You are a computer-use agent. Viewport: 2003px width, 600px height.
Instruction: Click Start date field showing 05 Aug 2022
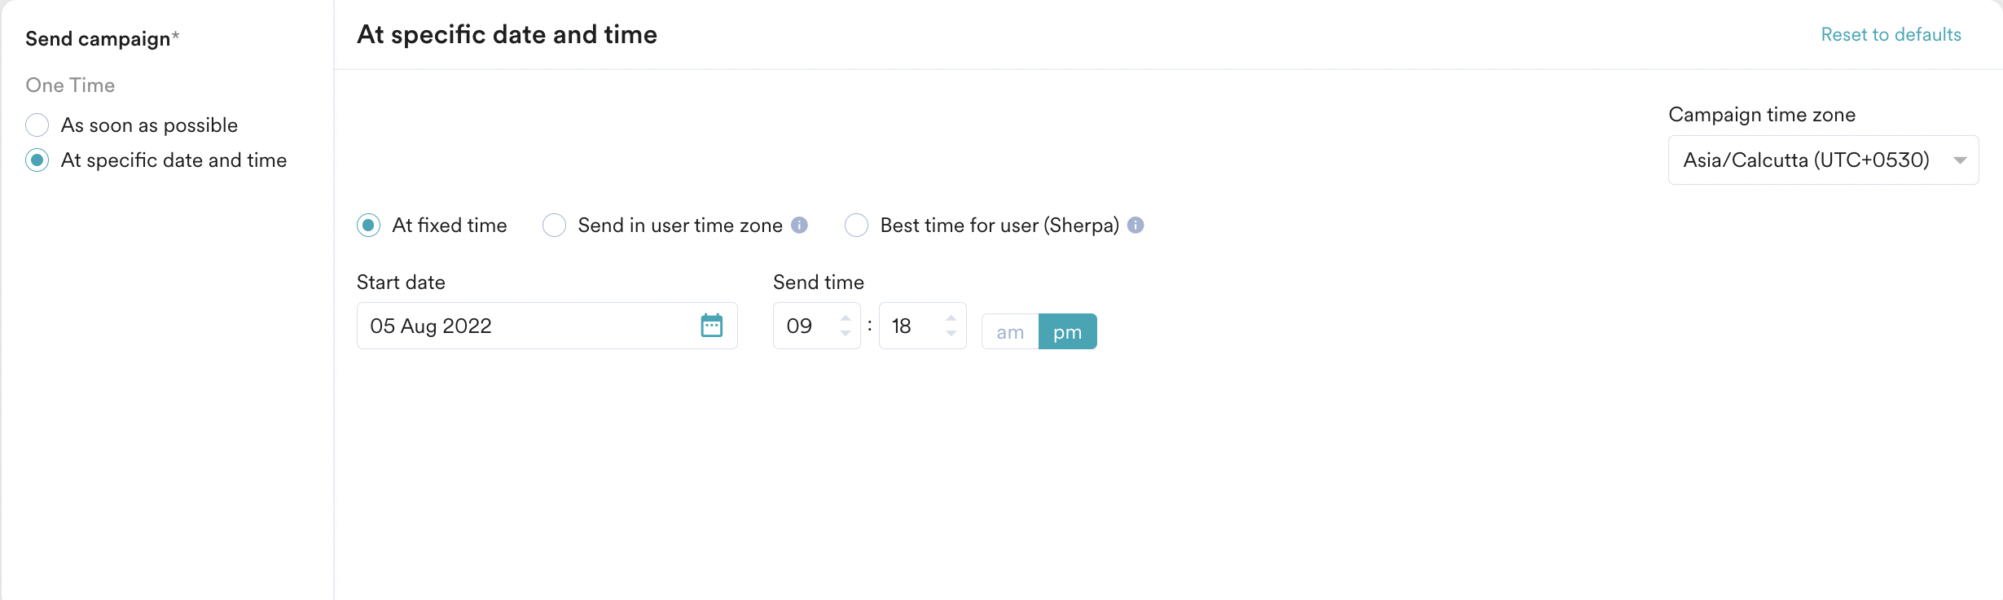(x=547, y=326)
